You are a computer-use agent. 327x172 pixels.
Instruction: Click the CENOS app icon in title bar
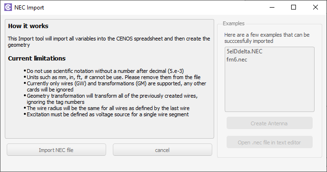[8, 7]
